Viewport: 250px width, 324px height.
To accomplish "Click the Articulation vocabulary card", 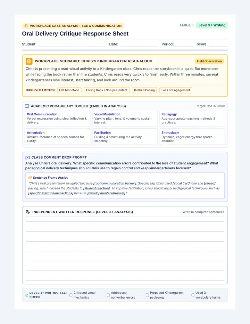I will click(x=57, y=137).
